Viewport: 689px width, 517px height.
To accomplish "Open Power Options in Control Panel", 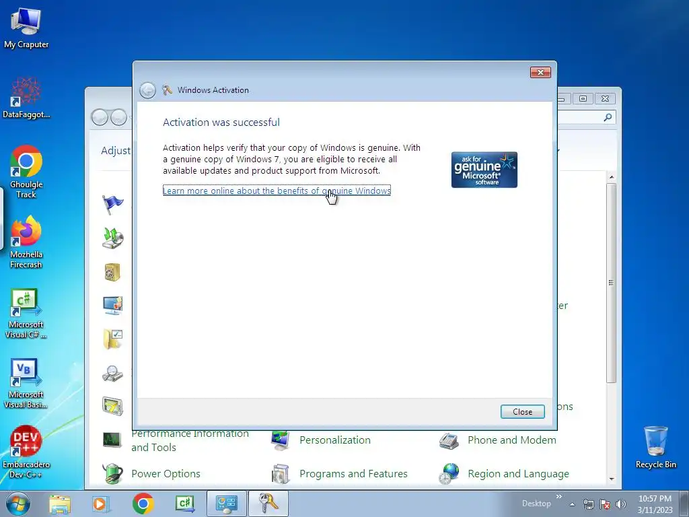I will click(166, 473).
